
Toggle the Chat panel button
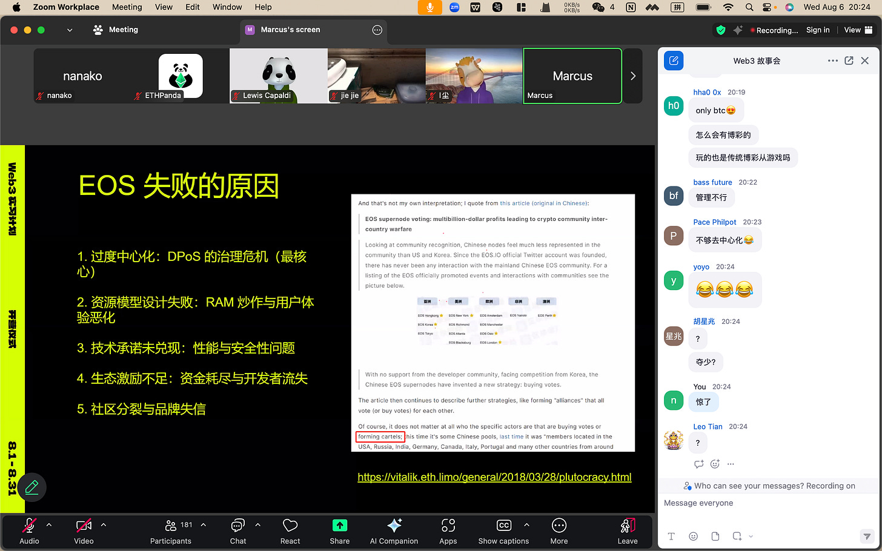coord(238,531)
